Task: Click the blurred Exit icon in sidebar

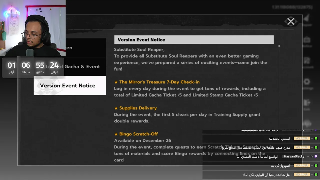Action: pos(307,102)
